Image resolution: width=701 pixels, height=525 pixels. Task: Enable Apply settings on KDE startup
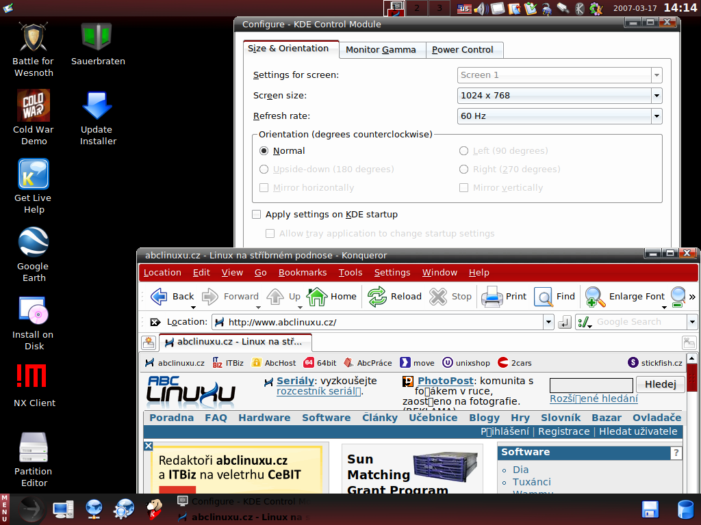click(256, 214)
